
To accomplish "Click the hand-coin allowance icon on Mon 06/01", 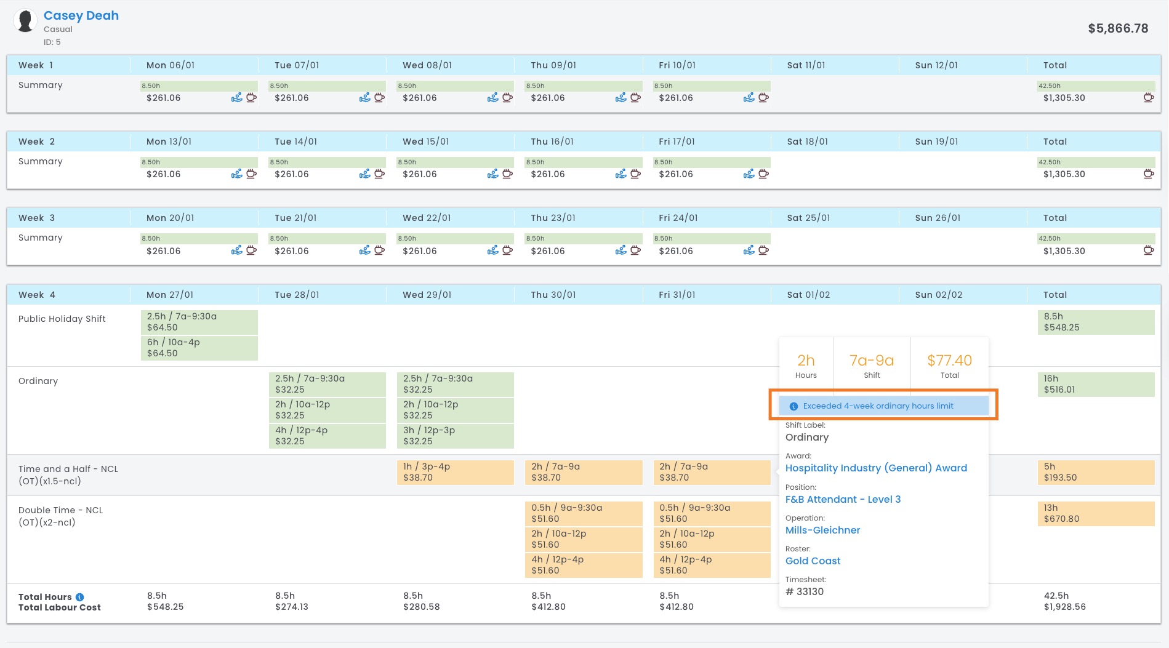I will (x=236, y=98).
